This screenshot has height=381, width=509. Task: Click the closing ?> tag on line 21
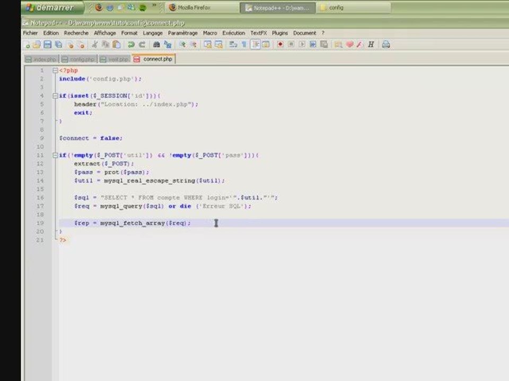click(63, 240)
